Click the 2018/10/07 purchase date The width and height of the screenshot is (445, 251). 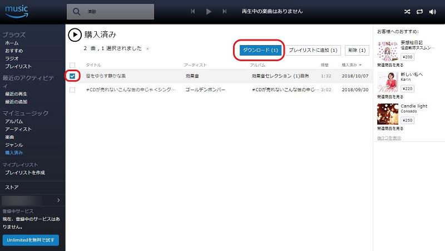355,76
